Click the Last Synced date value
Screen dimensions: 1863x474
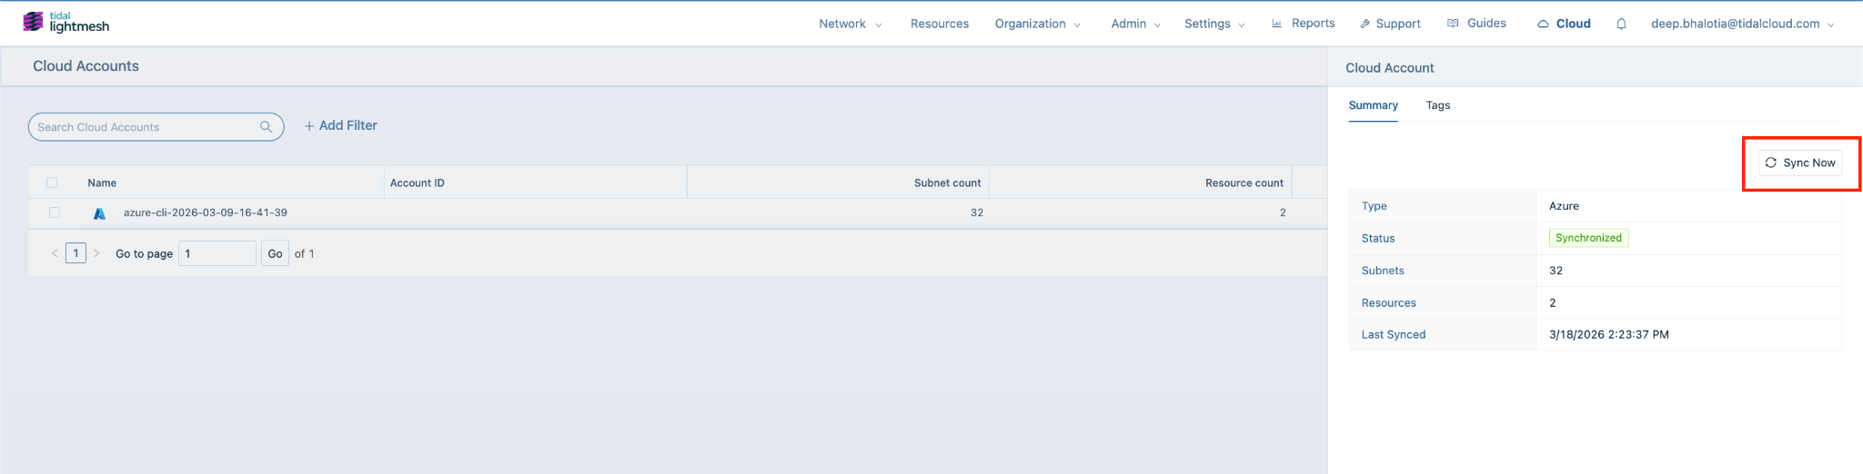pyautogui.click(x=1608, y=334)
